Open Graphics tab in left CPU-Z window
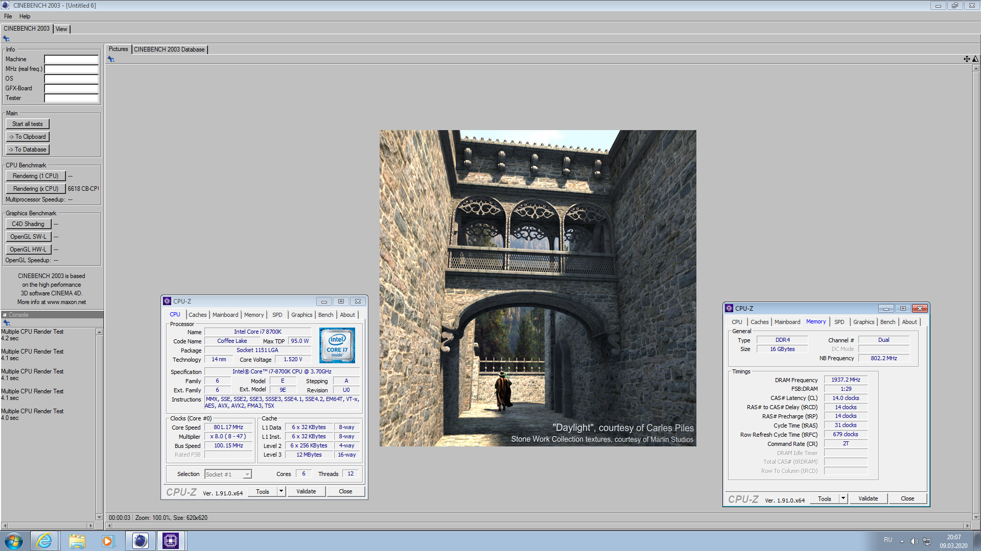 301,315
